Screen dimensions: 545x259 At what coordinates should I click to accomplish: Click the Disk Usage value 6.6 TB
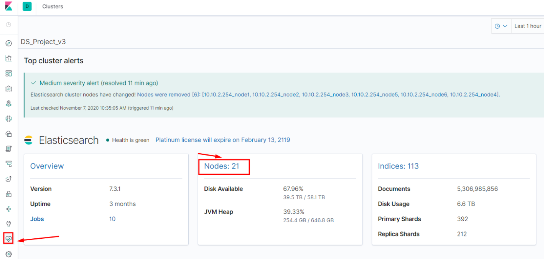click(x=466, y=204)
